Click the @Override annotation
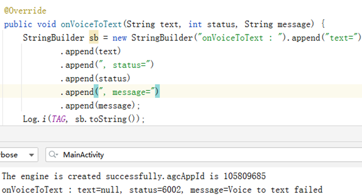 pos(25,11)
